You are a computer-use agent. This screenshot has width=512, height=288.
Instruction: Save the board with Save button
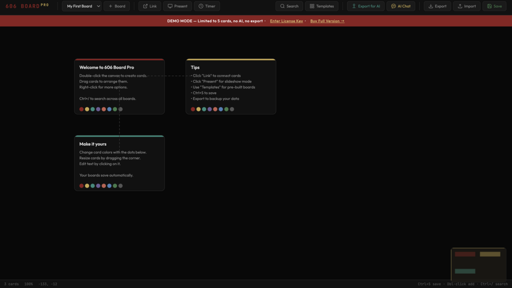tap(495, 6)
